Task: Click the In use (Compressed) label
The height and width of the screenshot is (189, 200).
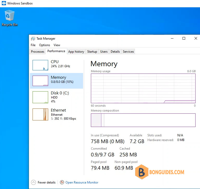Action: pos(105,135)
